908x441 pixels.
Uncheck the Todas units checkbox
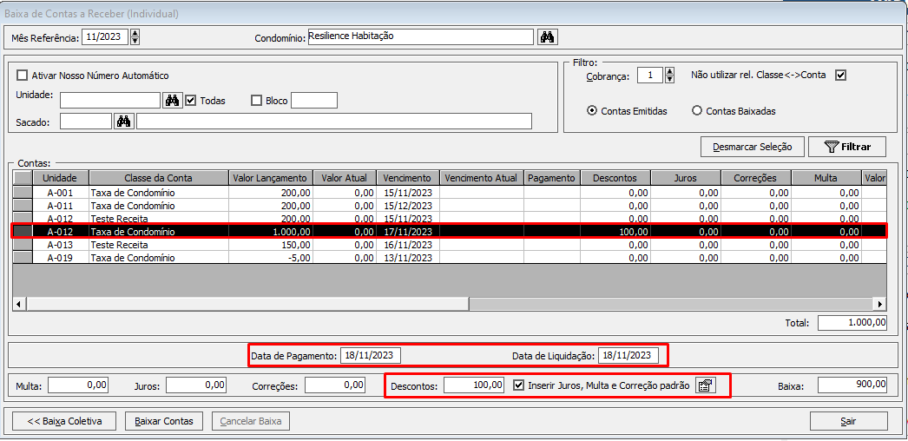[x=191, y=100]
